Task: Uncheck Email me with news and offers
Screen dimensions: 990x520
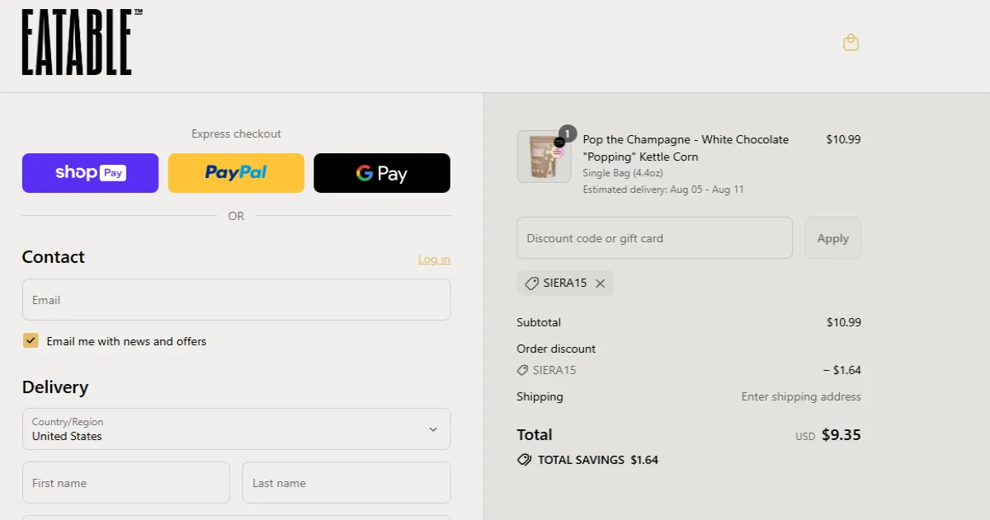Action: [31, 340]
